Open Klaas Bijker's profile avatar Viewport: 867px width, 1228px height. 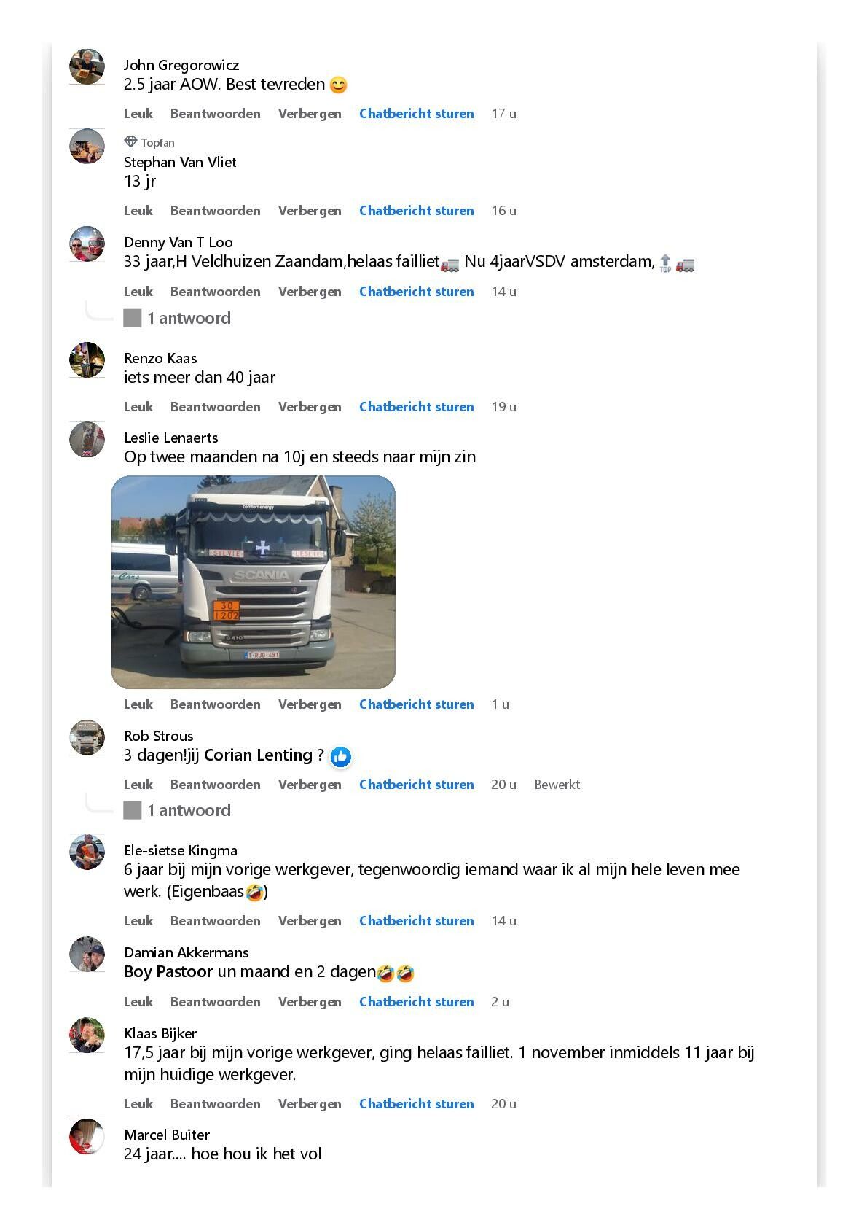(87, 1035)
